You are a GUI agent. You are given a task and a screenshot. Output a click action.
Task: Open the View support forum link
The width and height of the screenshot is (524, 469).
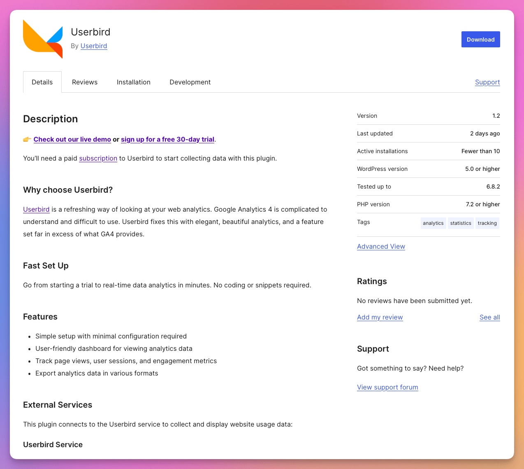pyautogui.click(x=387, y=387)
